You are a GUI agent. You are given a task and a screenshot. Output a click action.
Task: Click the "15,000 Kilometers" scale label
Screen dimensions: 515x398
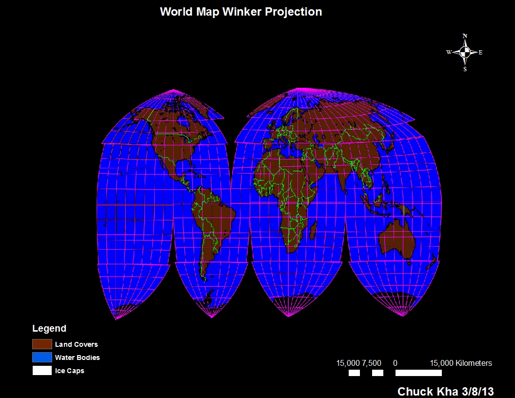coord(461,363)
